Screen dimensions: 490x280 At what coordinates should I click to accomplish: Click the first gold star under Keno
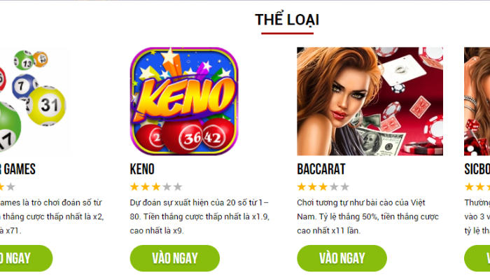tap(134, 187)
